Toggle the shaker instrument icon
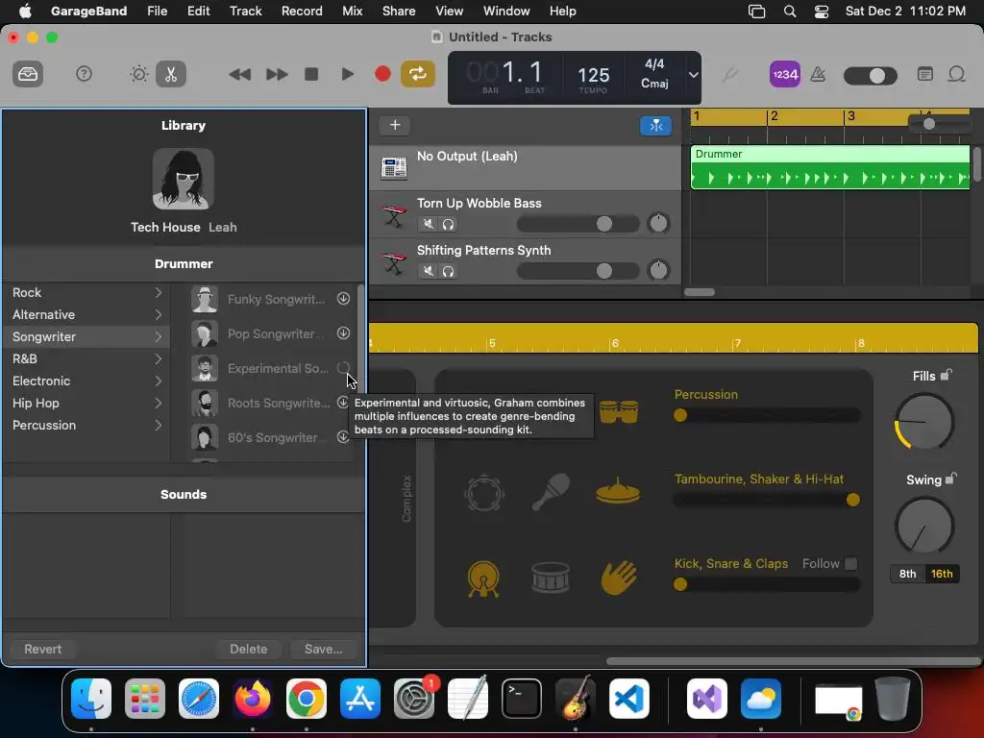984x738 pixels. [551, 492]
